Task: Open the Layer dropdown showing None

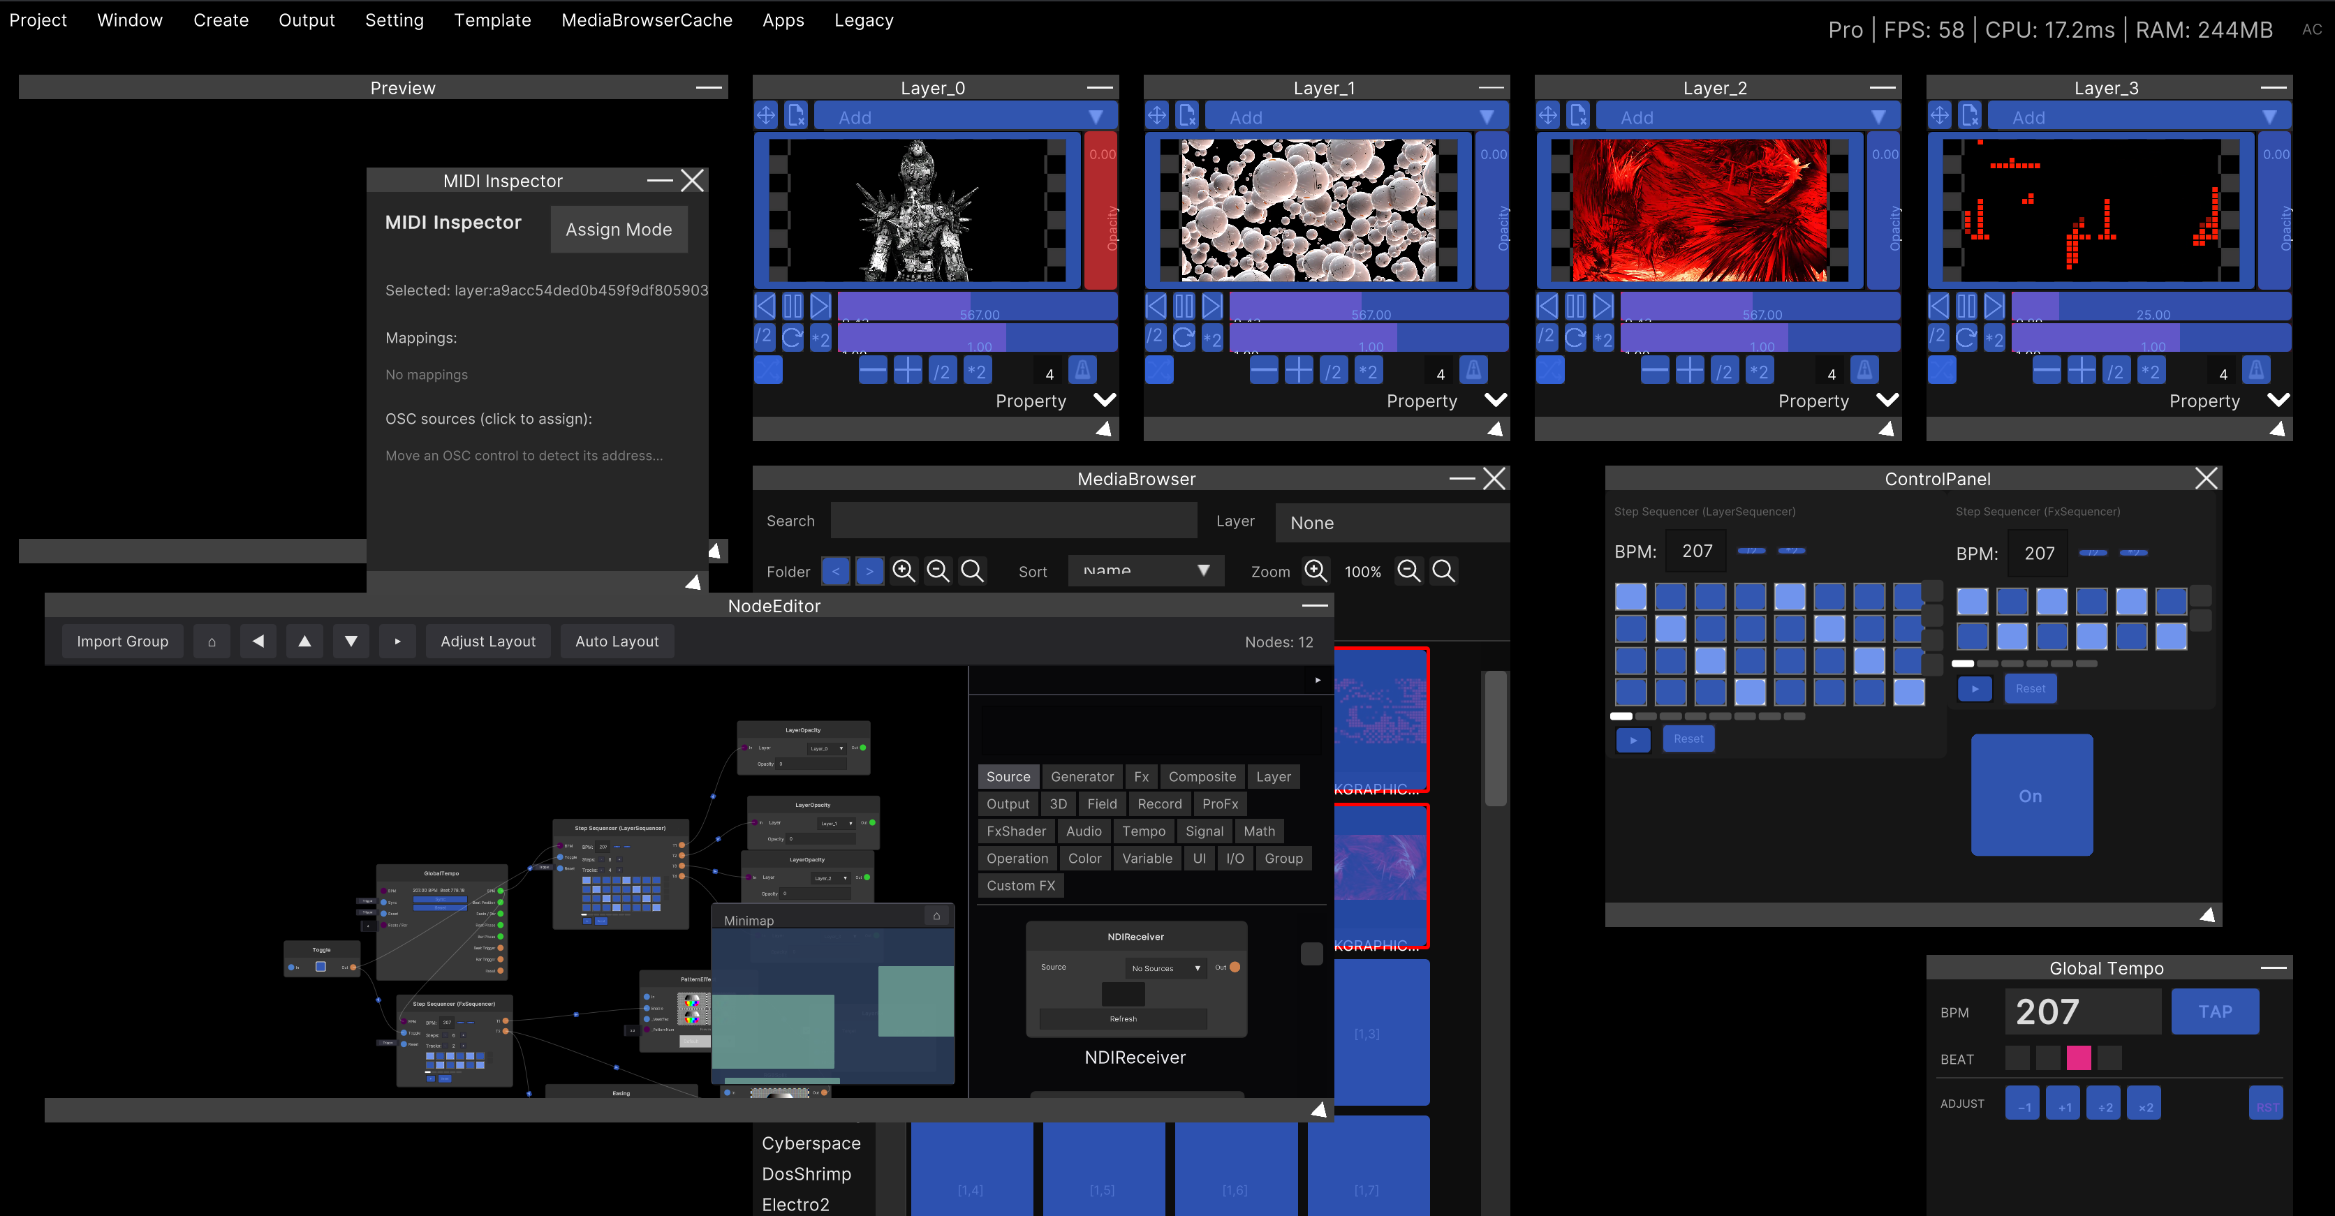Action: [1392, 523]
